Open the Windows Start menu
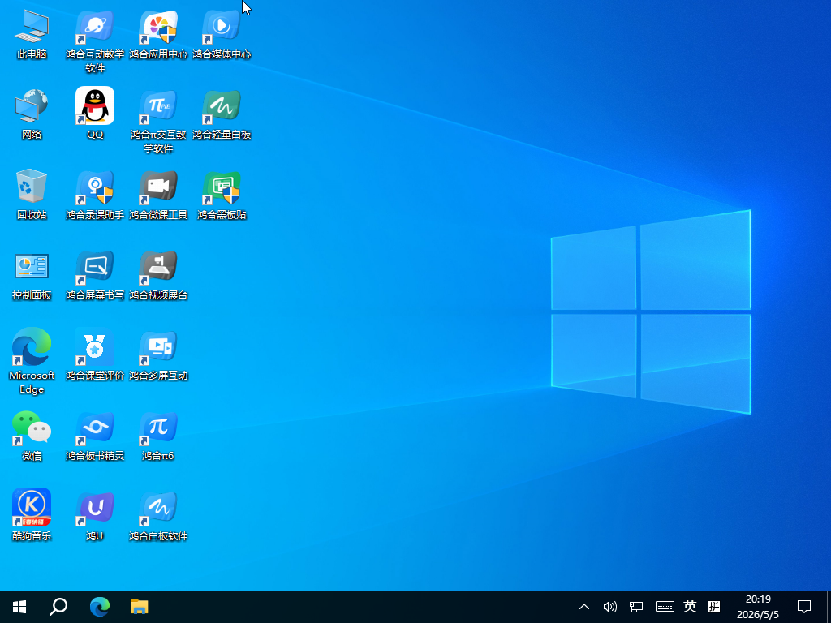This screenshot has height=623, width=831. point(19,607)
